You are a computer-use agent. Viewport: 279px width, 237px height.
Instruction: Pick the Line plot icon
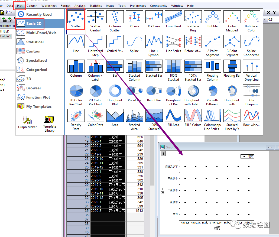point(76,44)
